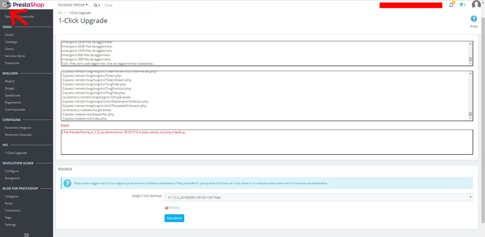Open Moduli in the sidebar

10,81
